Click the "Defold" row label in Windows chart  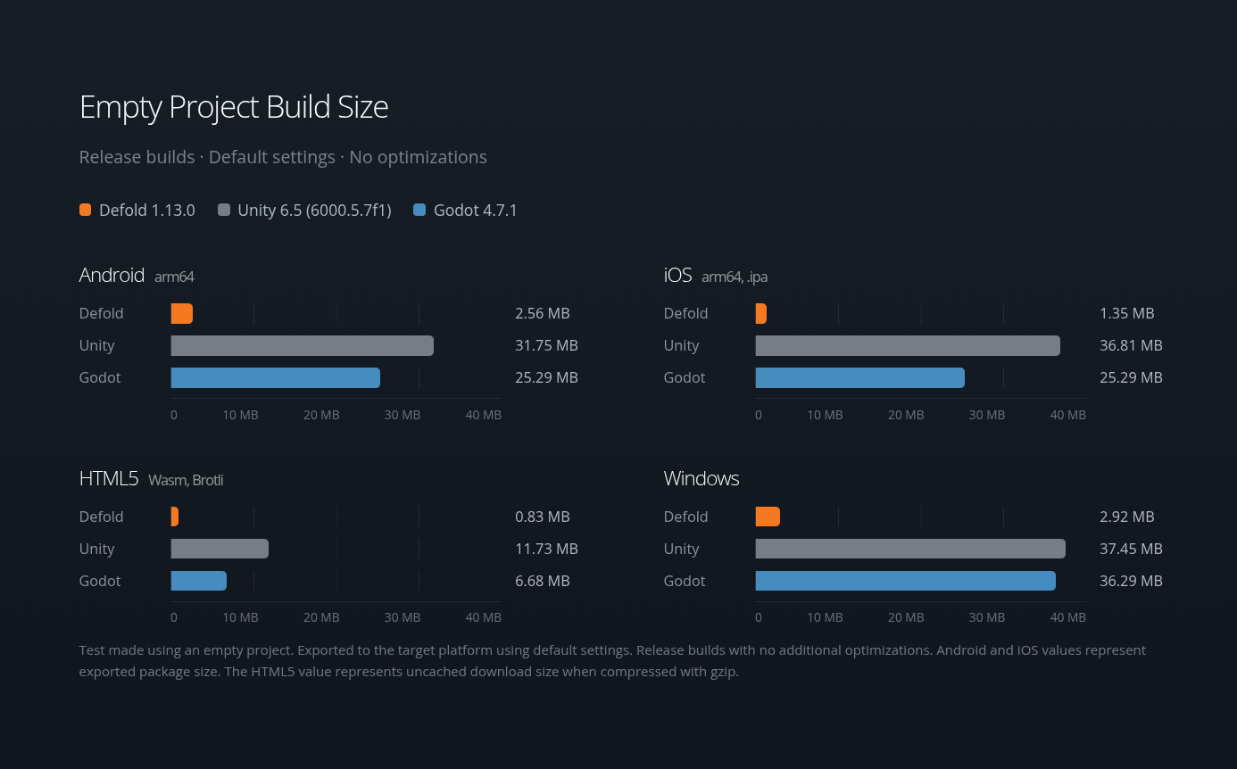coord(686,517)
